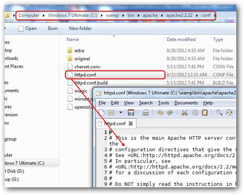Screen dimensions: 244x195
Task: Click bin in the address breadcrumb
Action: pyautogui.click(x=131, y=15)
